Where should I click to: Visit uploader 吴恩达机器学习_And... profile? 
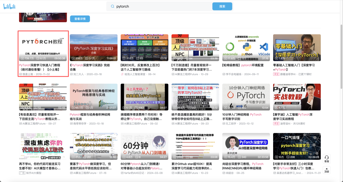[x=290, y=173]
